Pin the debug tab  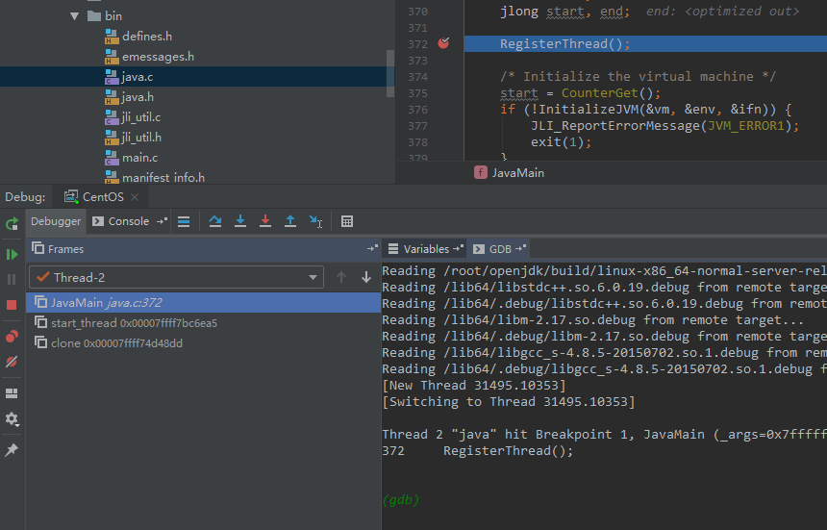coord(12,450)
